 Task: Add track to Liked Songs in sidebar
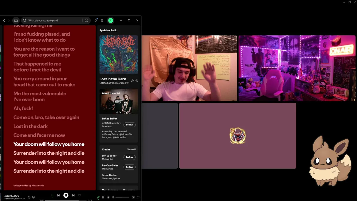point(137,81)
